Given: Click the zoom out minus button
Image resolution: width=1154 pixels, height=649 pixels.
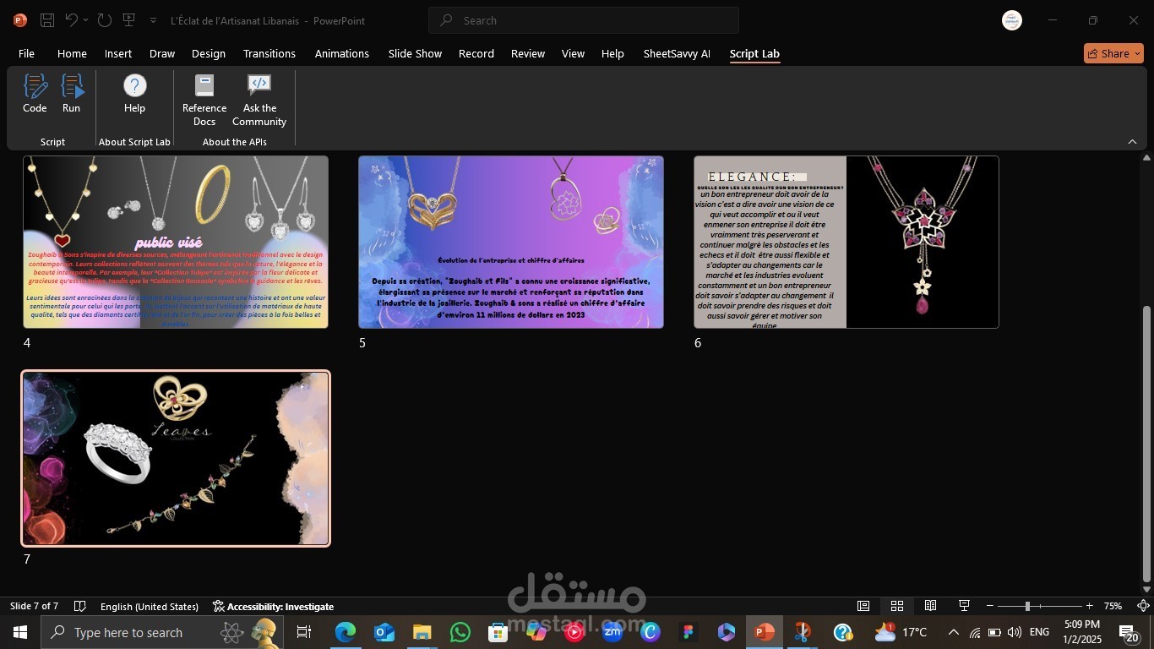Looking at the screenshot, I should (990, 606).
